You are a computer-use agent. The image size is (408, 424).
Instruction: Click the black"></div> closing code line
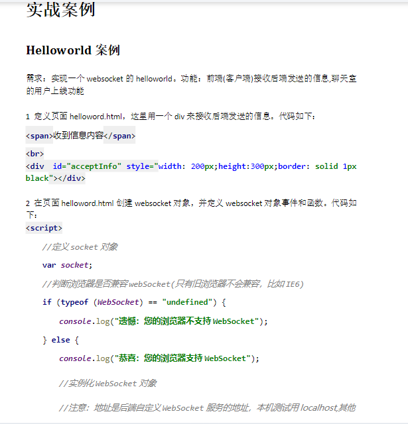[x=56, y=178]
